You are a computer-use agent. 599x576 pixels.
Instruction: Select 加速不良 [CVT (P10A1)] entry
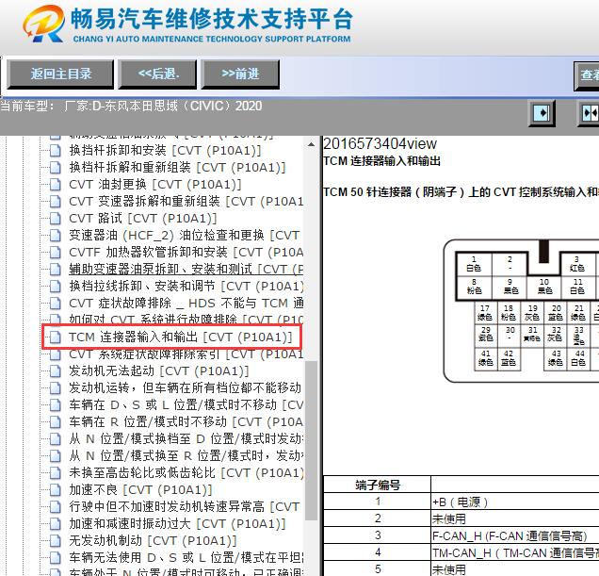pyautogui.click(x=140, y=490)
